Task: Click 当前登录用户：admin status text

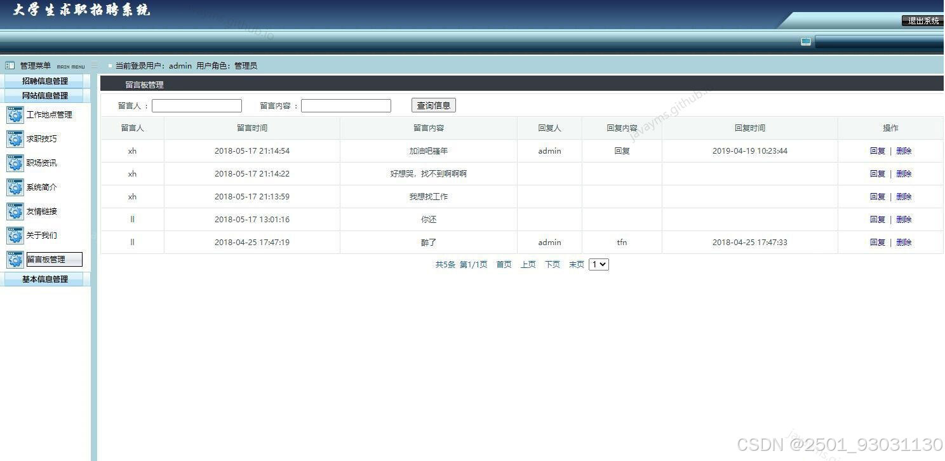Action: click(154, 65)
